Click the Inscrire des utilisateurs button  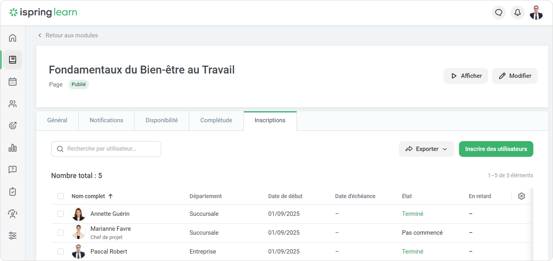496,149
